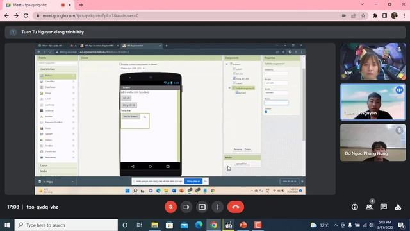This screenshot has height=231, width=410.
Task: Toggle the Visible checkbox in Properties
Action: pyautogui.click(x=266, y=112)
